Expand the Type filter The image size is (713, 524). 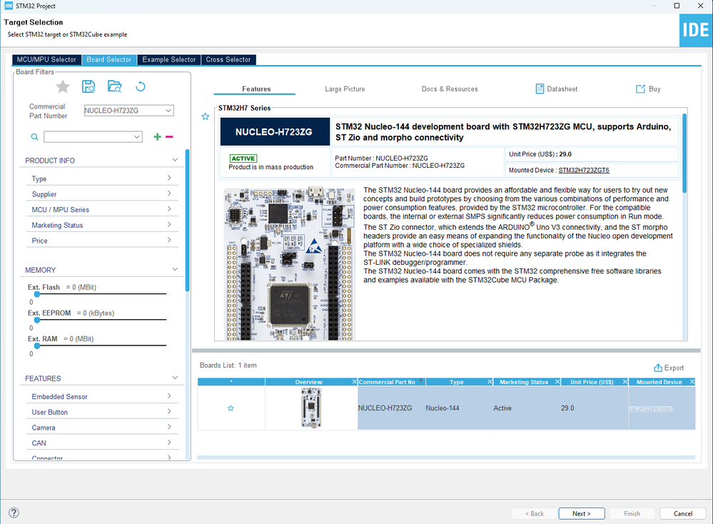(x=169, y=178)
